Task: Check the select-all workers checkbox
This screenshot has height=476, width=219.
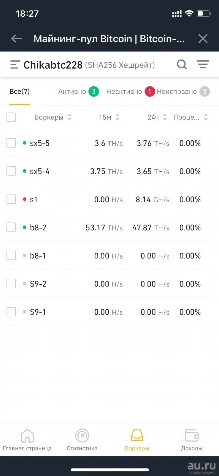Action: (x=11, y=117)
